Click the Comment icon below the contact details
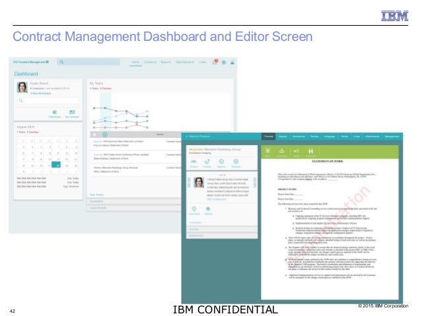Viewport: 421px width, 316px height. click(x=194, y=208)
